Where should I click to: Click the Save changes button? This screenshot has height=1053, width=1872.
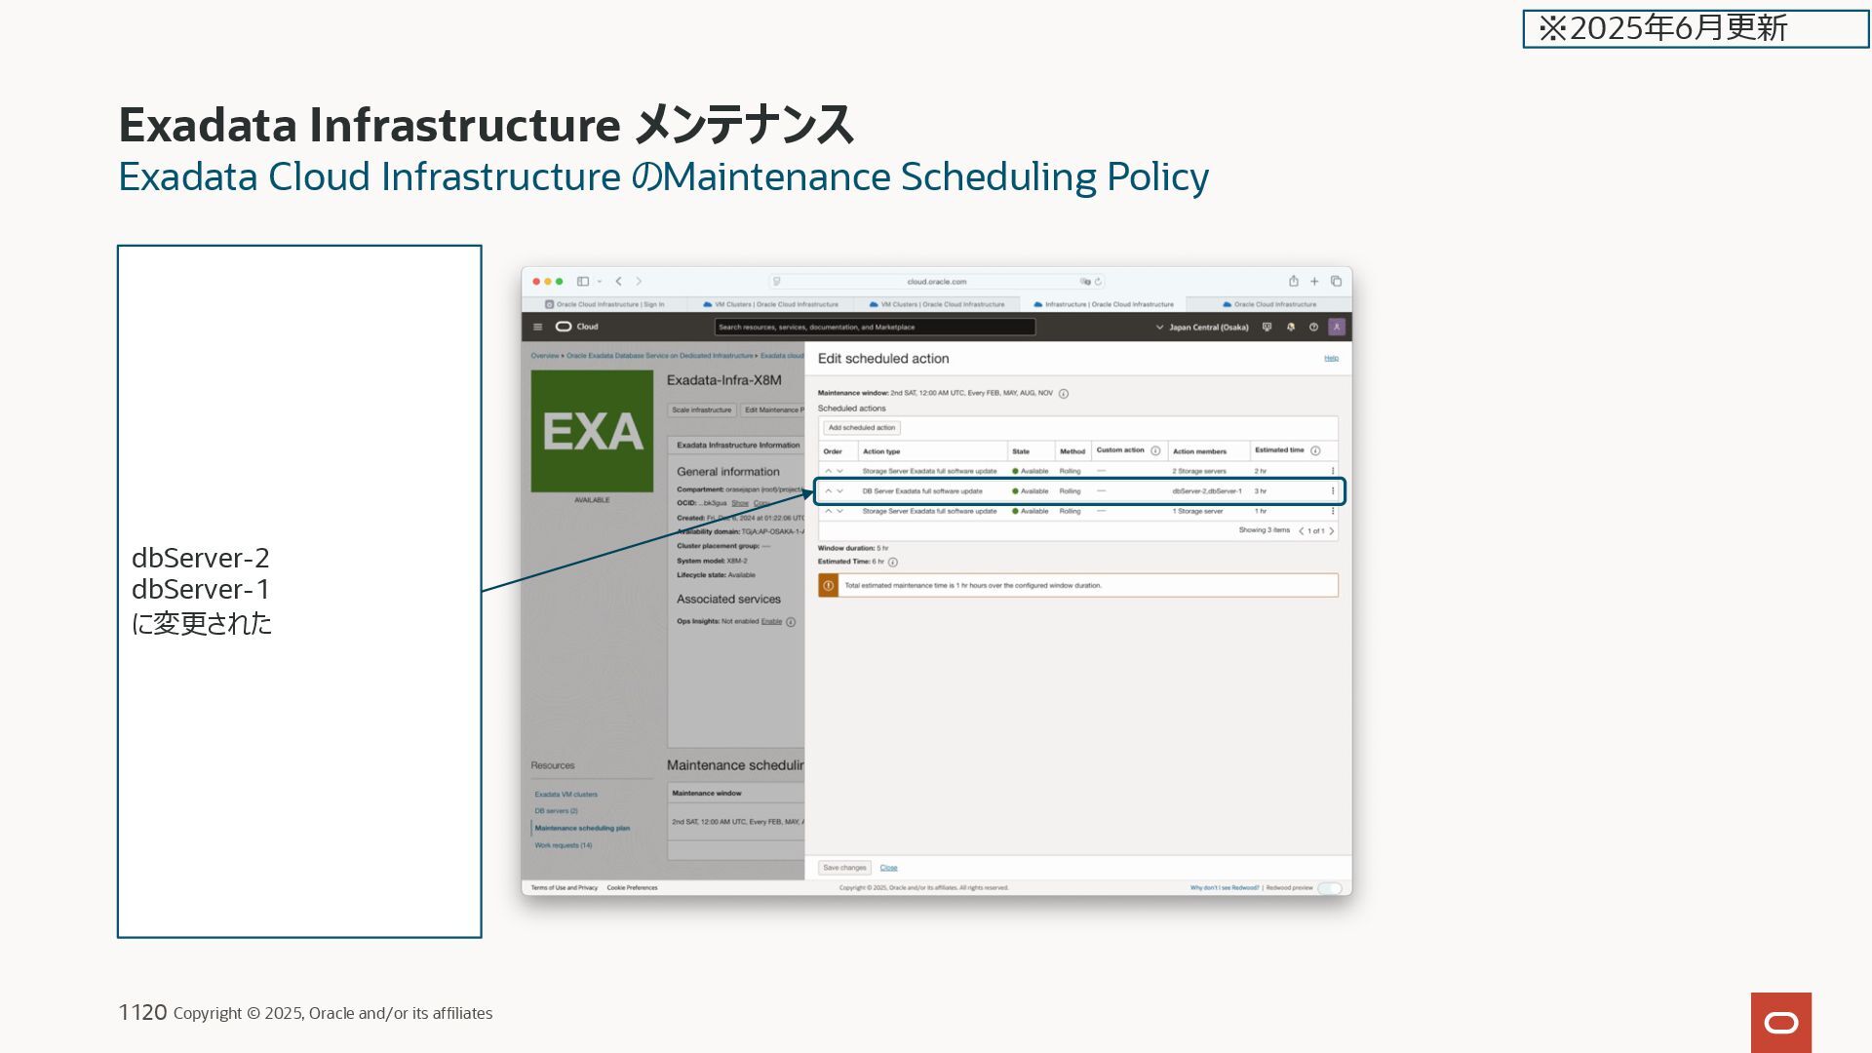coord(844,868)
